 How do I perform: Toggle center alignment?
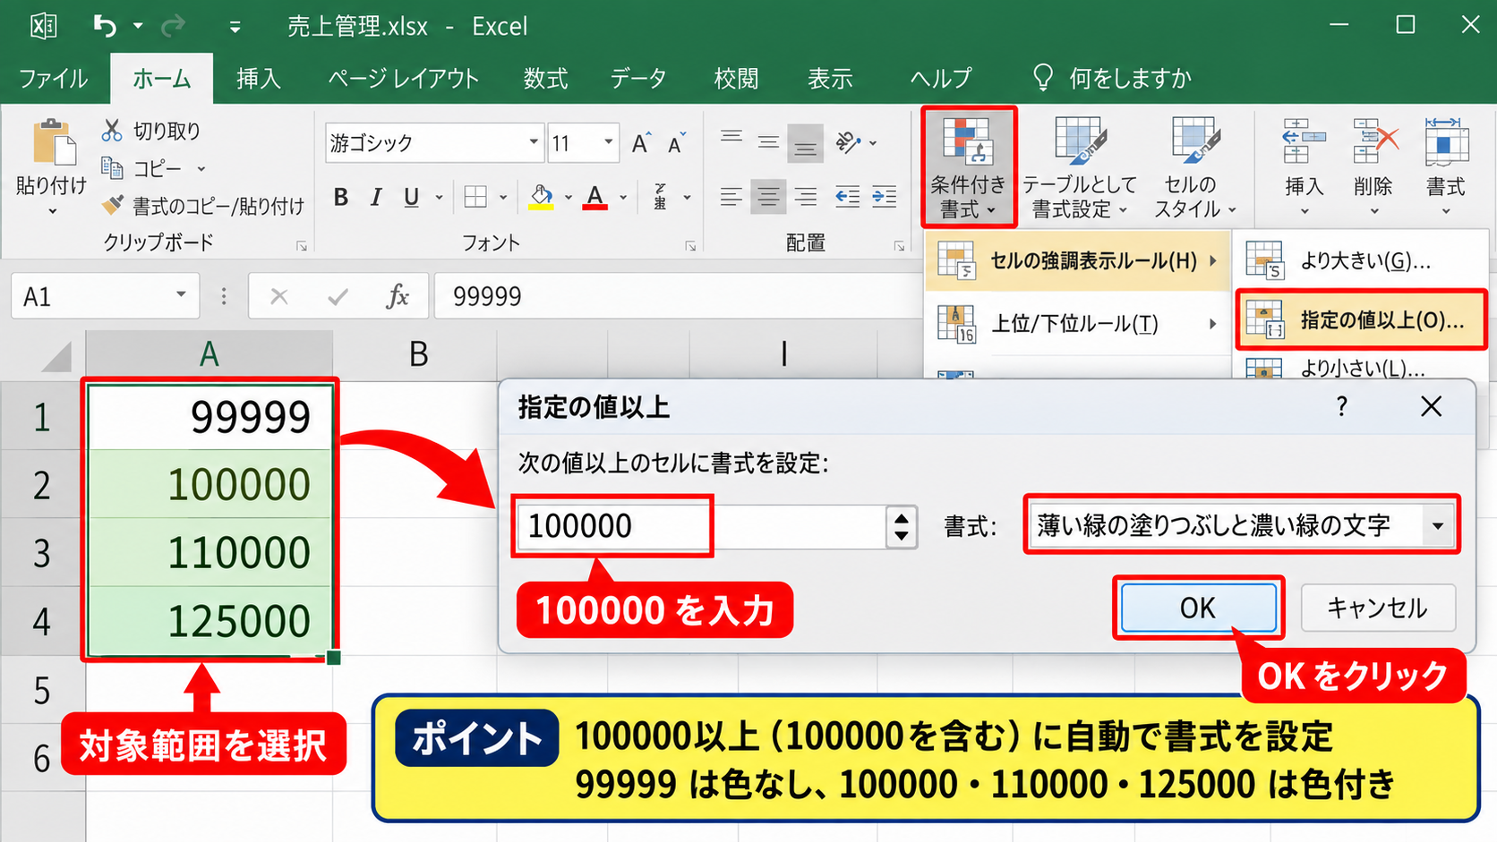(x=768, y=197)
